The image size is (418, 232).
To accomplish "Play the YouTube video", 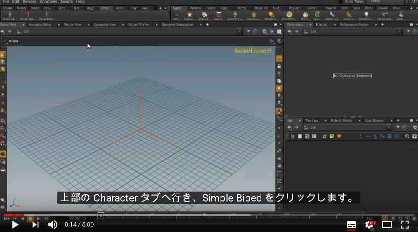I will pyautogui.click(x=15, y=225).
